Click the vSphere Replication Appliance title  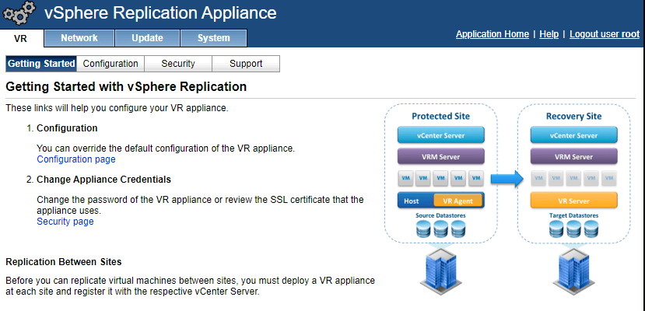160,13
